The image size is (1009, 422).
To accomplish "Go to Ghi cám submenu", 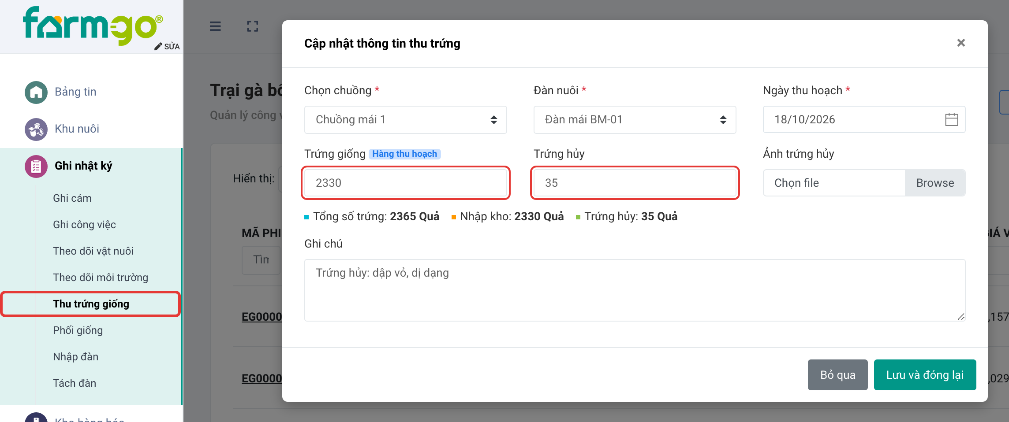I will pyautogui.click(x=72, y=198).
